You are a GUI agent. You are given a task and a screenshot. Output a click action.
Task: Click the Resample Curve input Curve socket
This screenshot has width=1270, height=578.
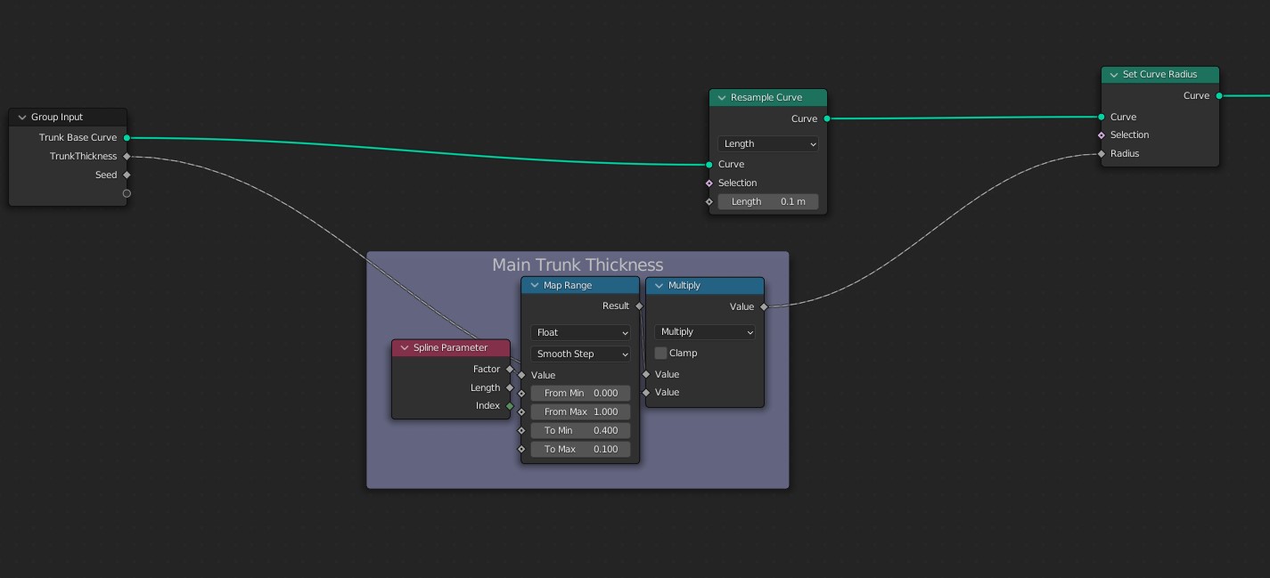pos(709,165)
